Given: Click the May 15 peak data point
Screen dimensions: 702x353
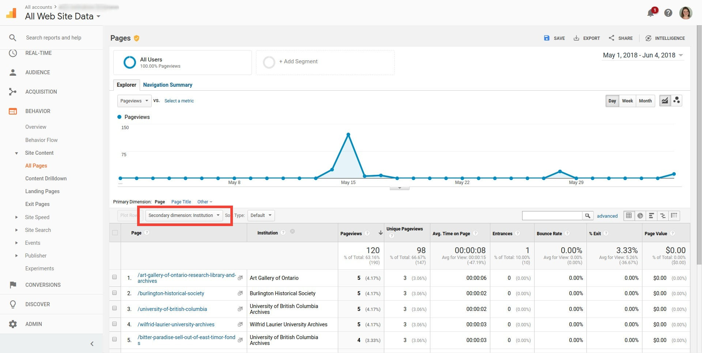Looking at the screenshot, I should [348, 135].
